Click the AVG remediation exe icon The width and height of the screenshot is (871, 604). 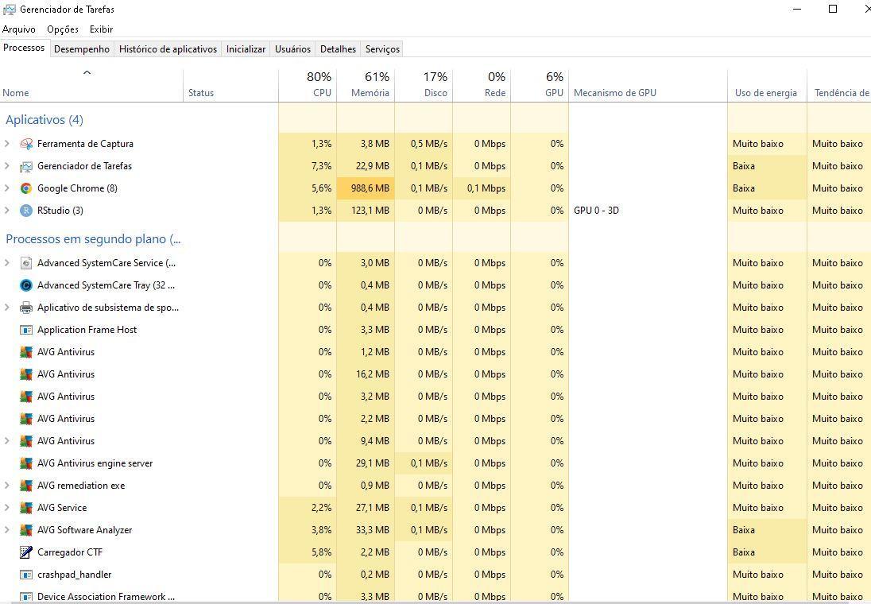click(x=26, y=485)
